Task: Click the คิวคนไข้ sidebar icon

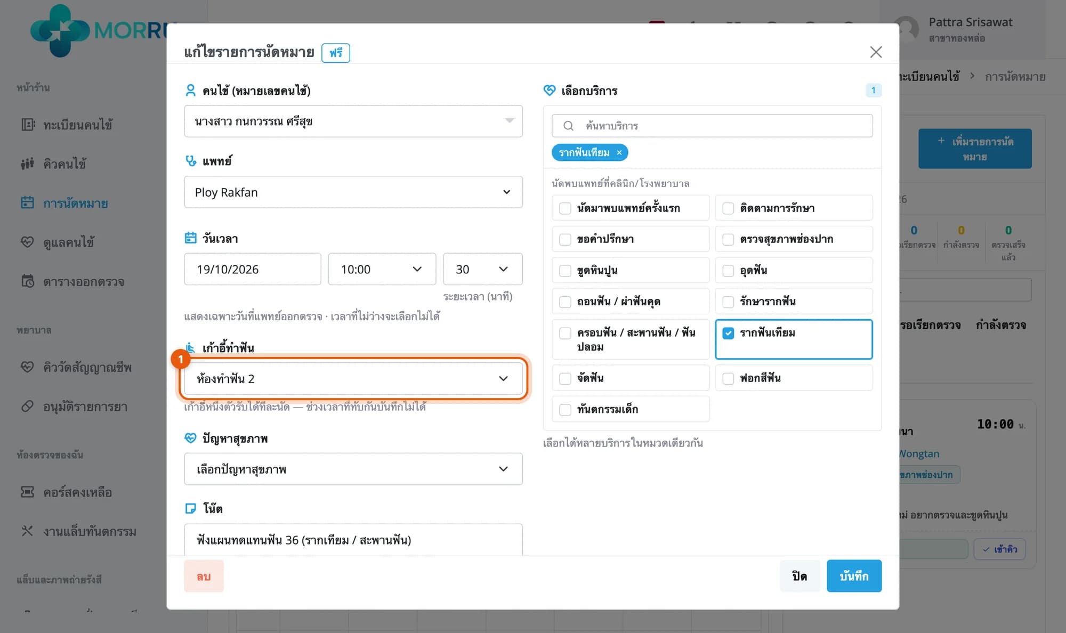Action: click(x=28, y=164)
